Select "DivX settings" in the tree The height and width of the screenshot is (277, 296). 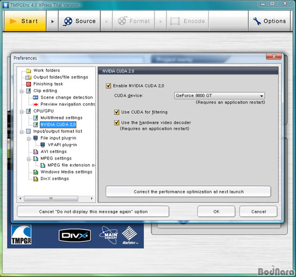click(x=55, y=179)
